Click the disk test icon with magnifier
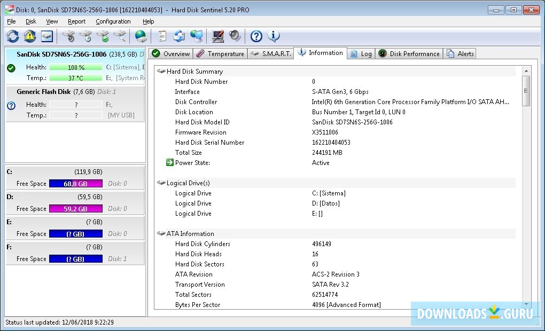545x331 pixels. click(120, 36)
